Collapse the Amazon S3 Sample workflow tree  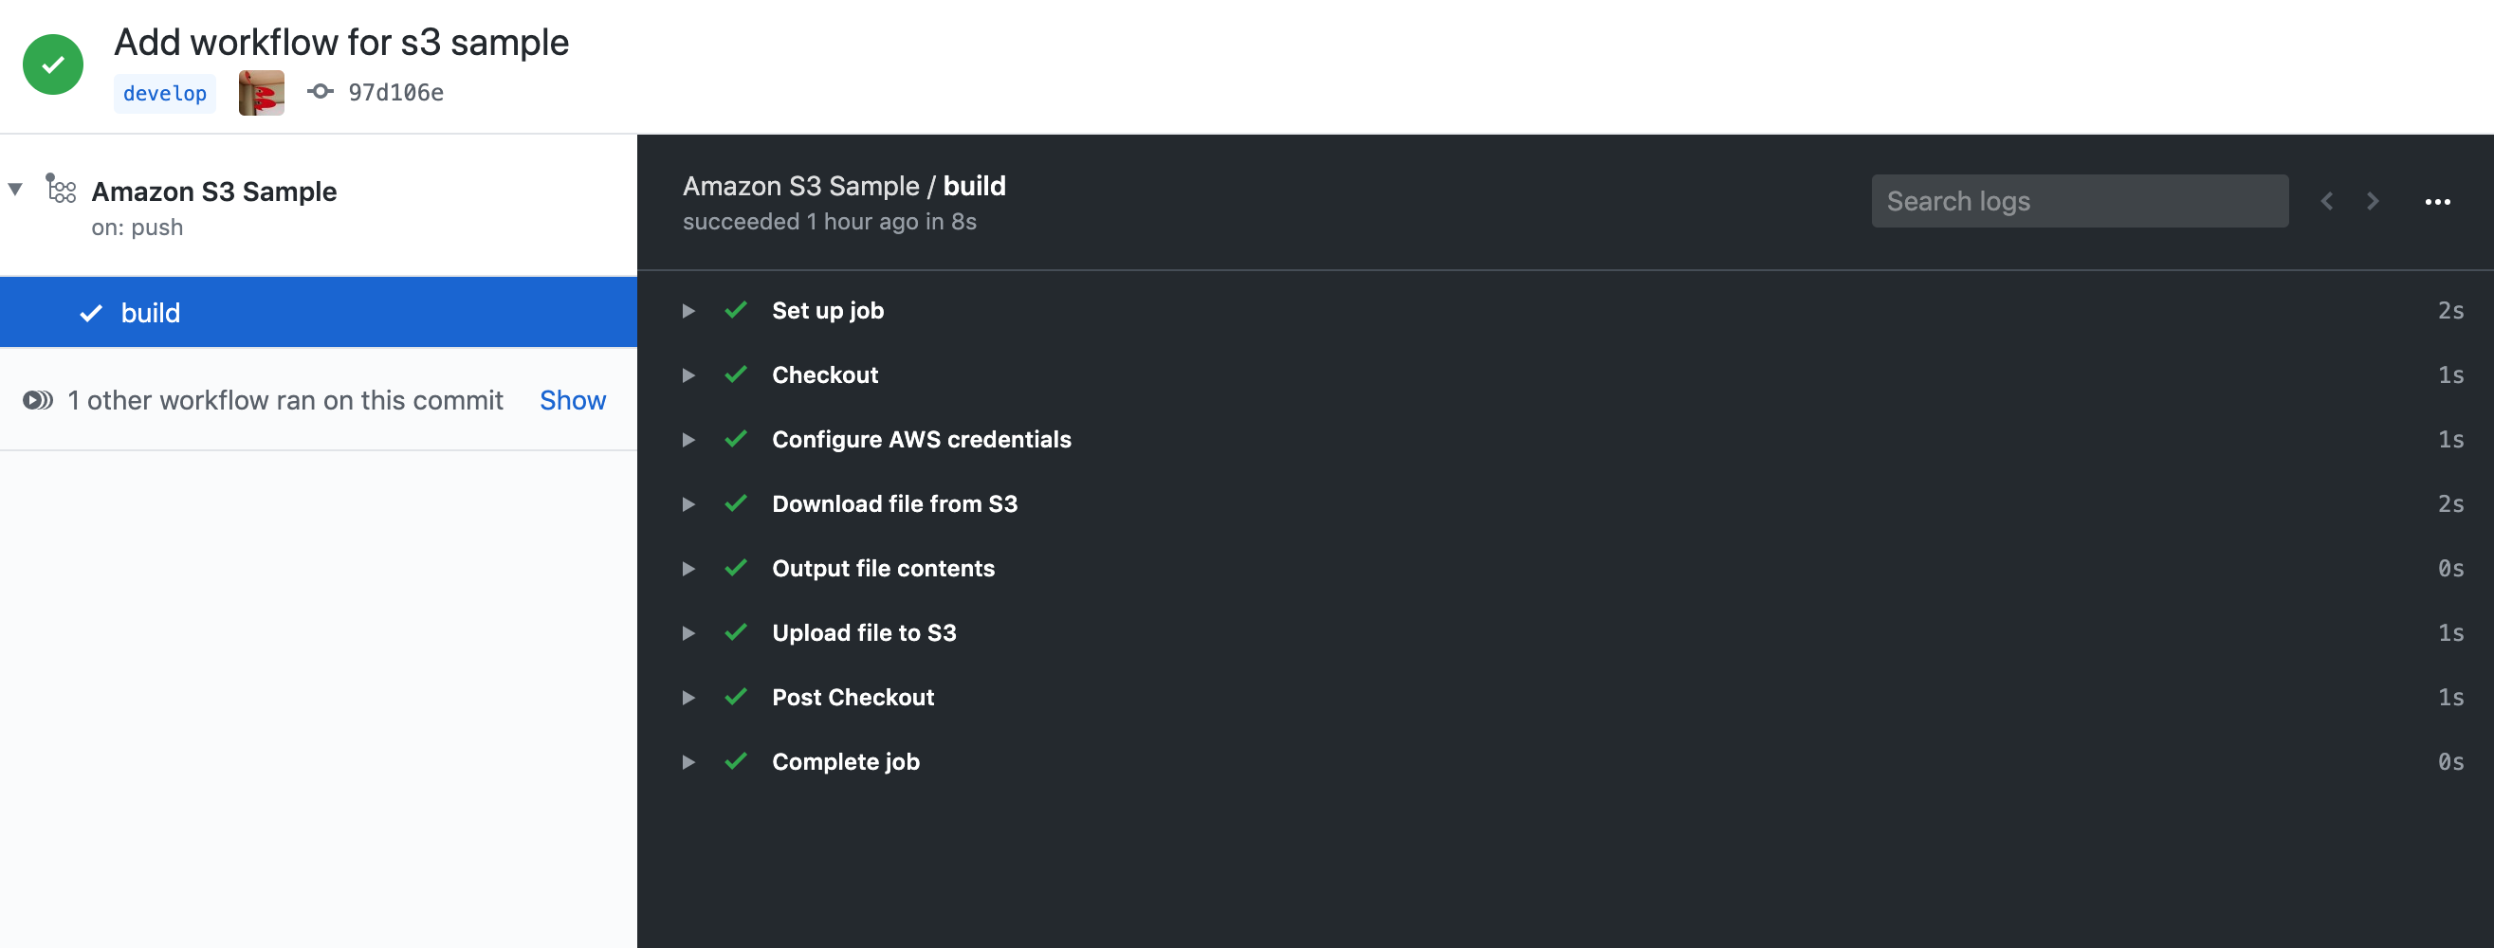(15, 189)
